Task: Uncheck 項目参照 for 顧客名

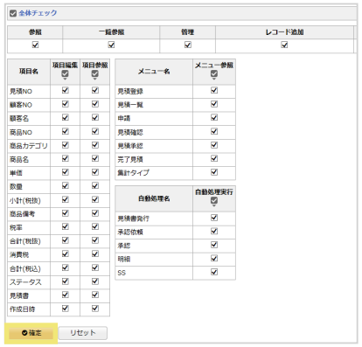Action: tap(95, 118)
